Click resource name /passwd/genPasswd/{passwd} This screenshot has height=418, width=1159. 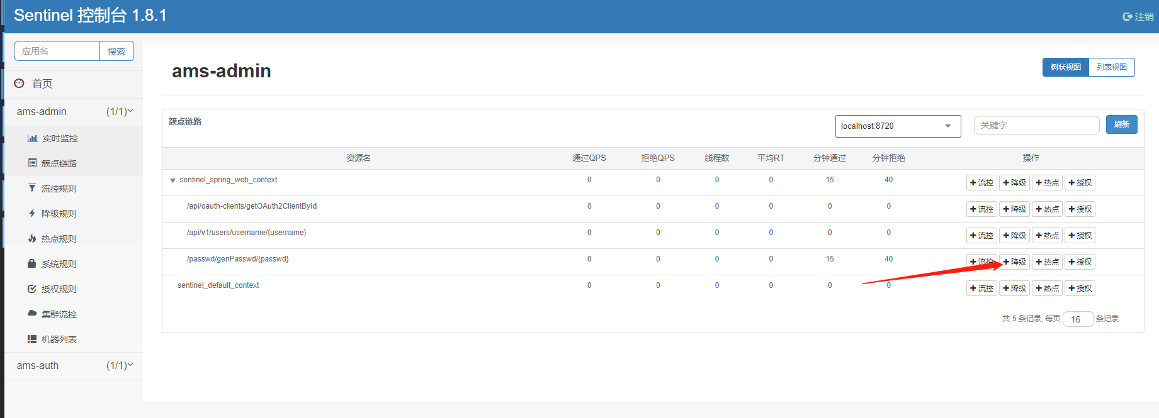tap(237, 259)
